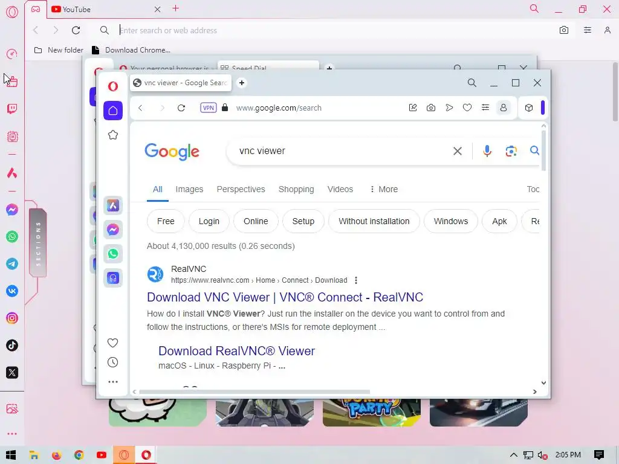Clear the Google search query with X
Image resolution: width=619 pixels, height=464 pixels.
[x=458, y=150]
